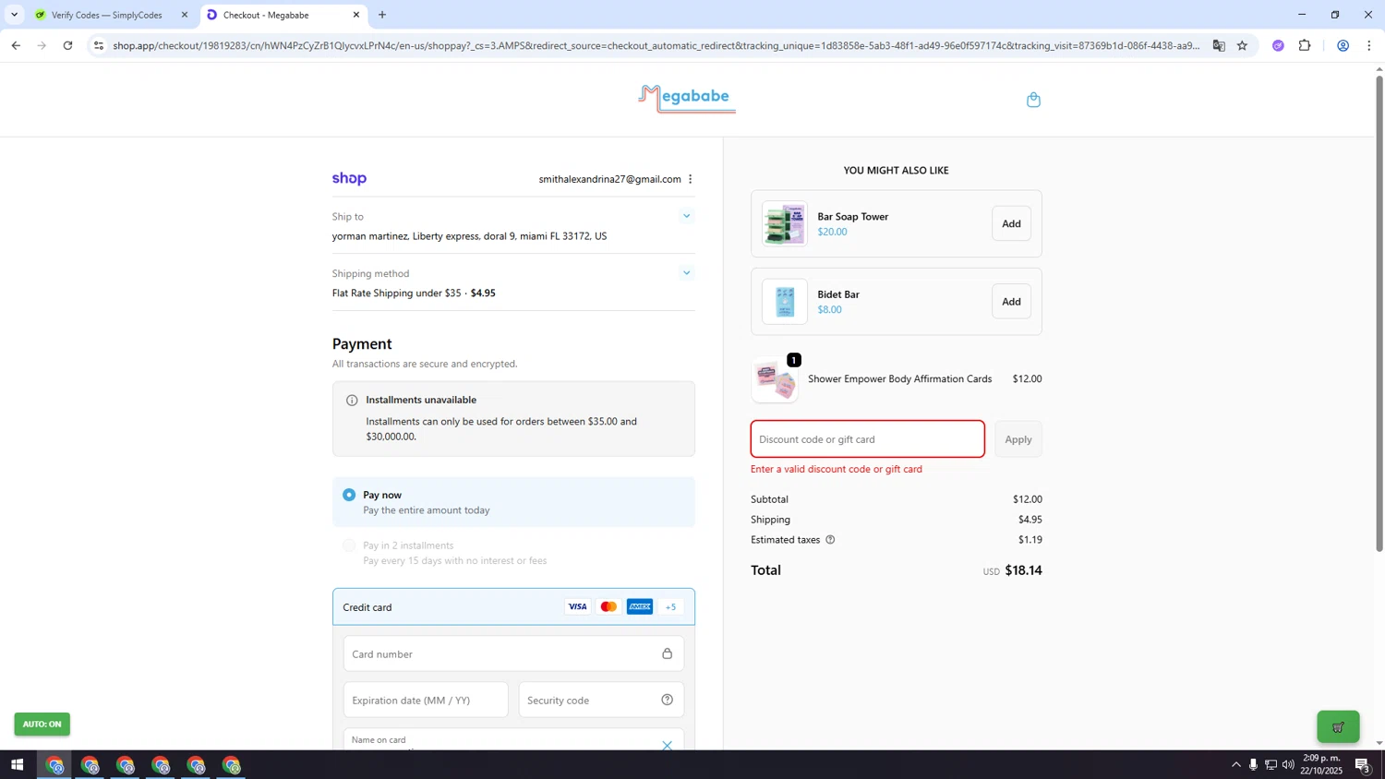1385x779 pixels.
Task: Click the Apply discount button
Action: point(1018,439)
